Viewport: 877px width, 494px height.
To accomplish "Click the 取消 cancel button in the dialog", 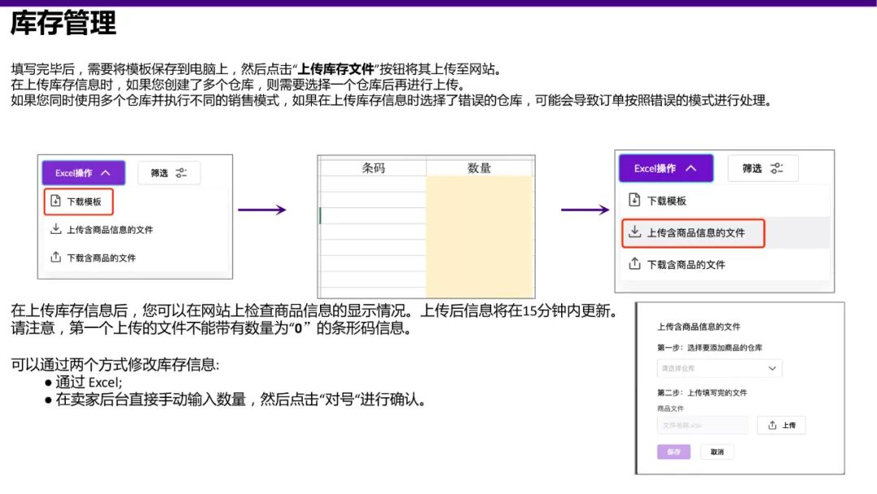I will click(716, 452).
